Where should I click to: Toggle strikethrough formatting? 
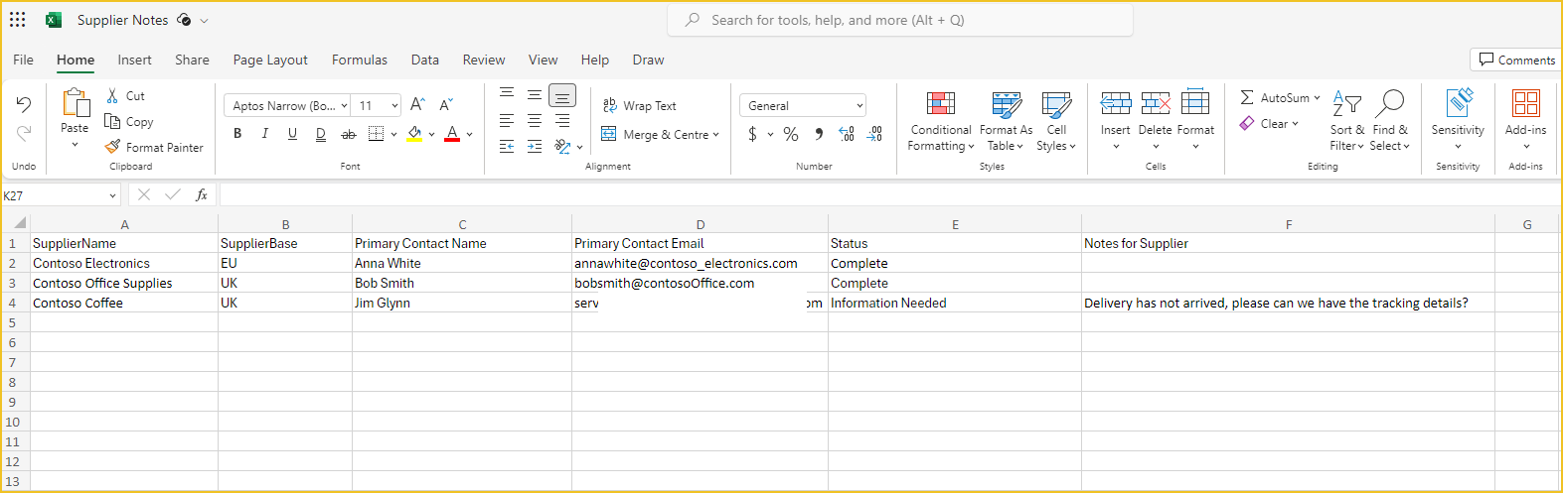(348, 134)
